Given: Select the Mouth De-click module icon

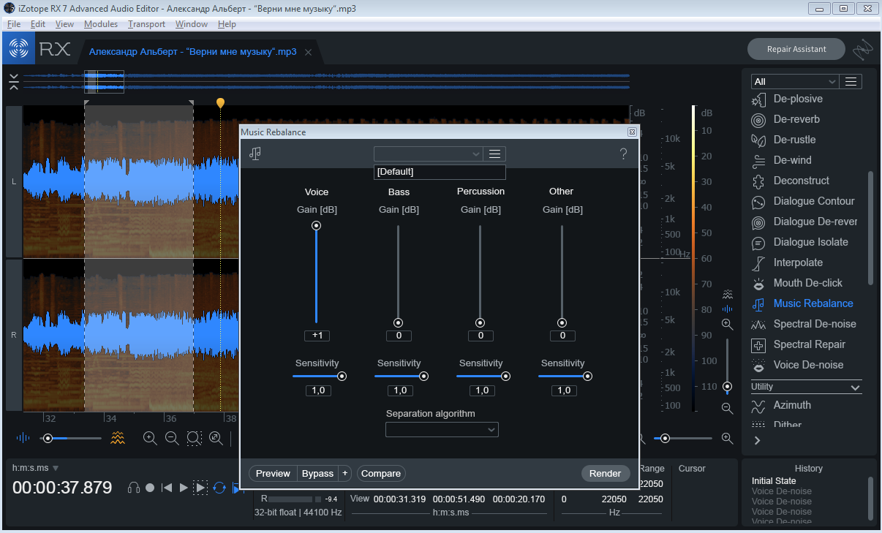Looking at the screenshot, I should click(x=759, y=283).
